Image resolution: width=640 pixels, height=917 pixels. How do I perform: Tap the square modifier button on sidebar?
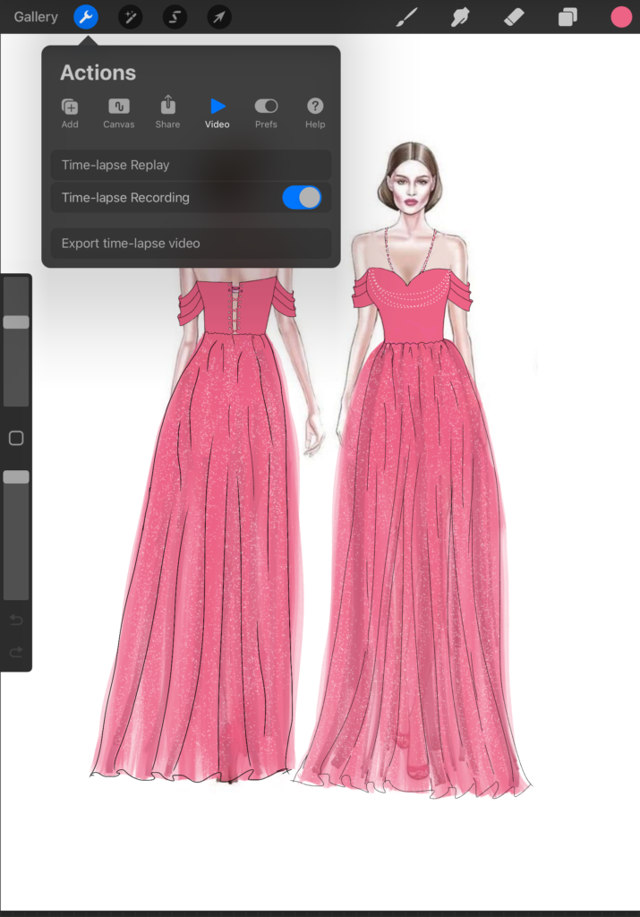coord(16,438)
